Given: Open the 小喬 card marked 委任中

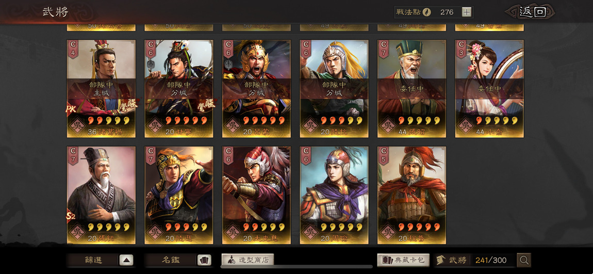Looking at the screenshot, I should [x=489, y=89].
